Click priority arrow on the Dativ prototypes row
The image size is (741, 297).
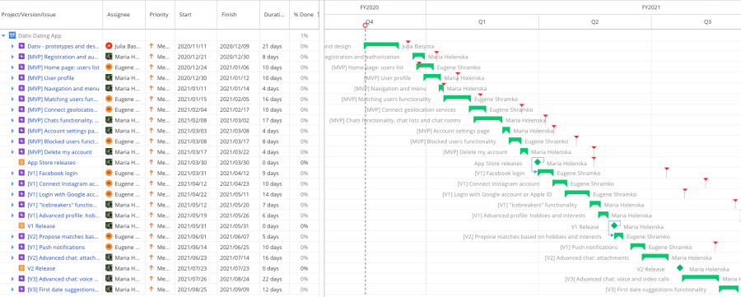click(151, 46)
